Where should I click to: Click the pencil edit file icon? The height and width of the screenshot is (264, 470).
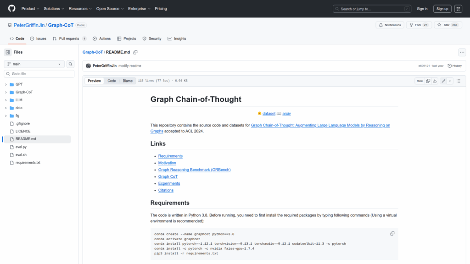click(443, 81)
